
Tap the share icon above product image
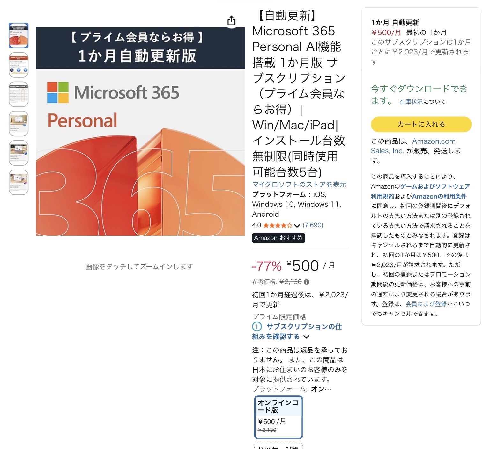point(231,21)
